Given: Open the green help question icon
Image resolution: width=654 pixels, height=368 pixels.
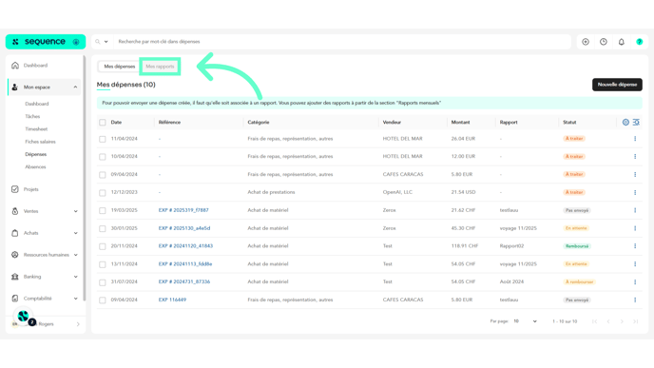Looking at the screenshot, I should point(640,42).
